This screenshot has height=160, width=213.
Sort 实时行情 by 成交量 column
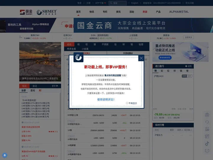[188, 130]
